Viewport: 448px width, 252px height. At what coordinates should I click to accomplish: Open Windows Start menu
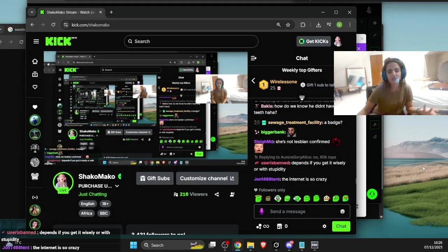point(133,245)
